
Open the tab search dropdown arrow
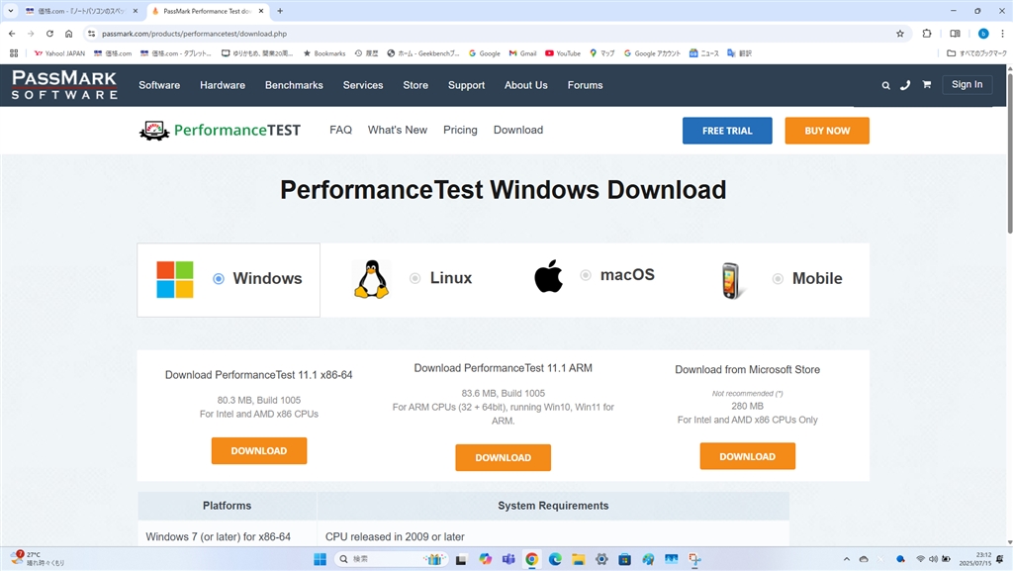point(10,11)
